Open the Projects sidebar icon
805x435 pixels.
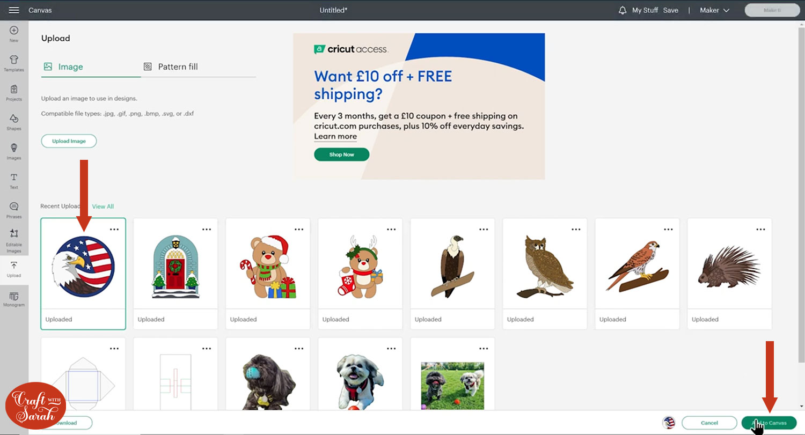[14, 92]
